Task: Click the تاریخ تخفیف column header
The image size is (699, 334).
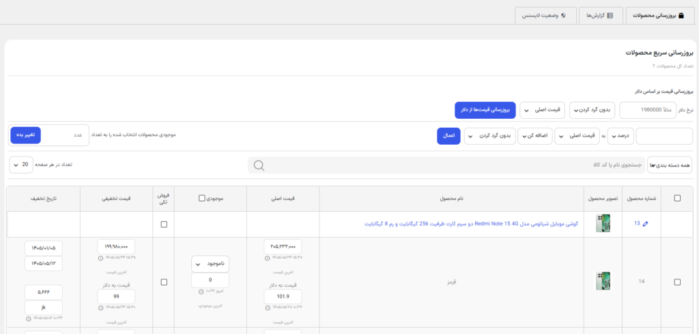Action: tap(44, 199)
